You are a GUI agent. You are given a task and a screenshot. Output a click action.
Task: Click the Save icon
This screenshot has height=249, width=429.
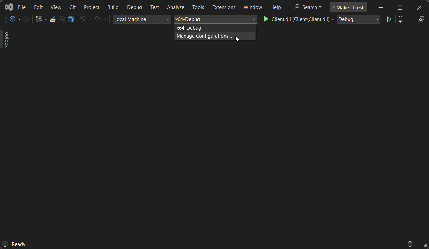[x=62, y=19]
